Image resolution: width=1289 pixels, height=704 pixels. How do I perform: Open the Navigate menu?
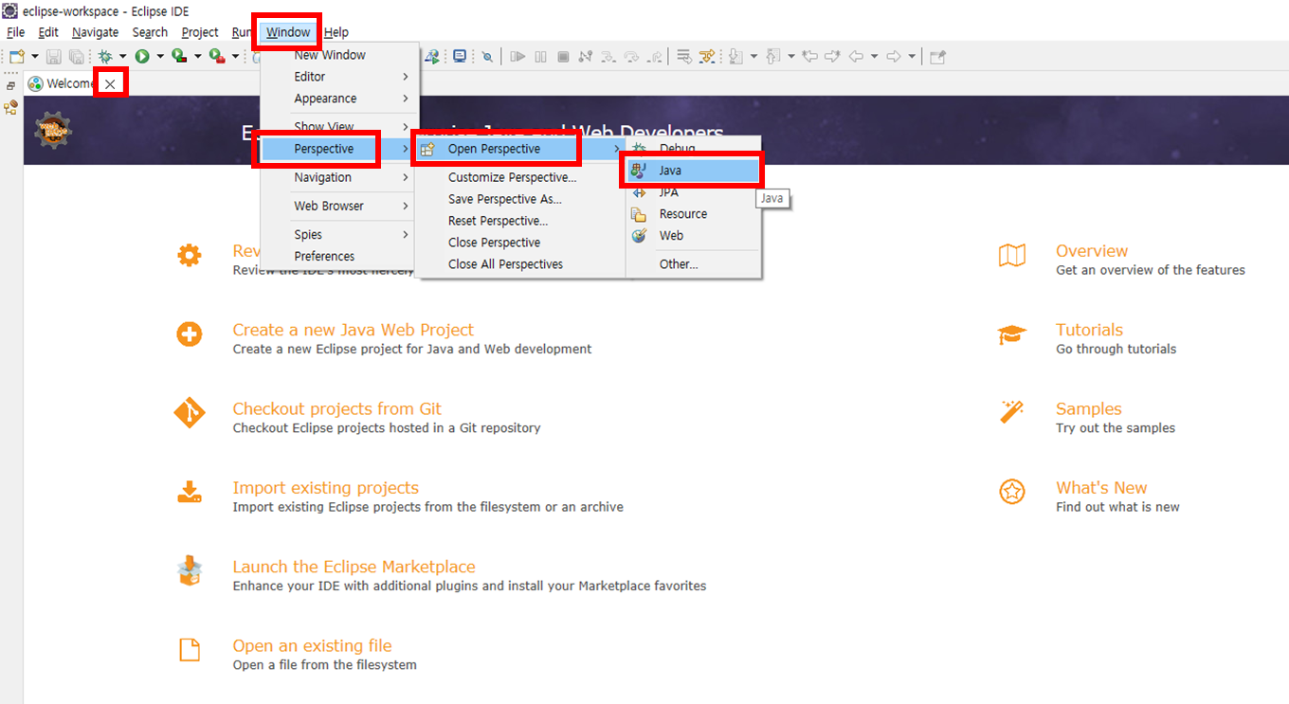(95, 32)
